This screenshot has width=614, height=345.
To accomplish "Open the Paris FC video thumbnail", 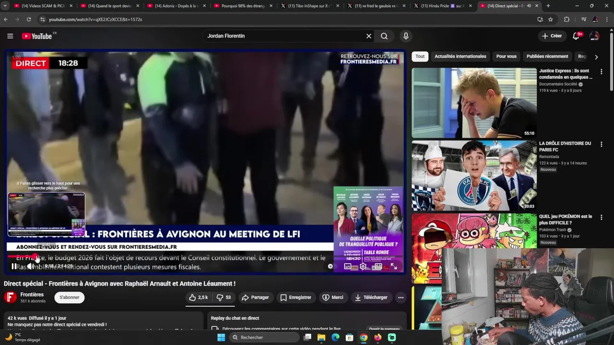I will (x=474, y=175).
